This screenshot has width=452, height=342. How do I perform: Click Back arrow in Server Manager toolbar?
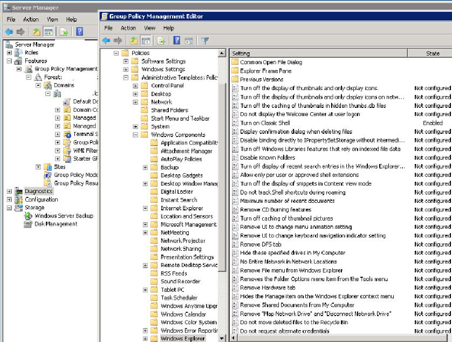coord(9,32)
